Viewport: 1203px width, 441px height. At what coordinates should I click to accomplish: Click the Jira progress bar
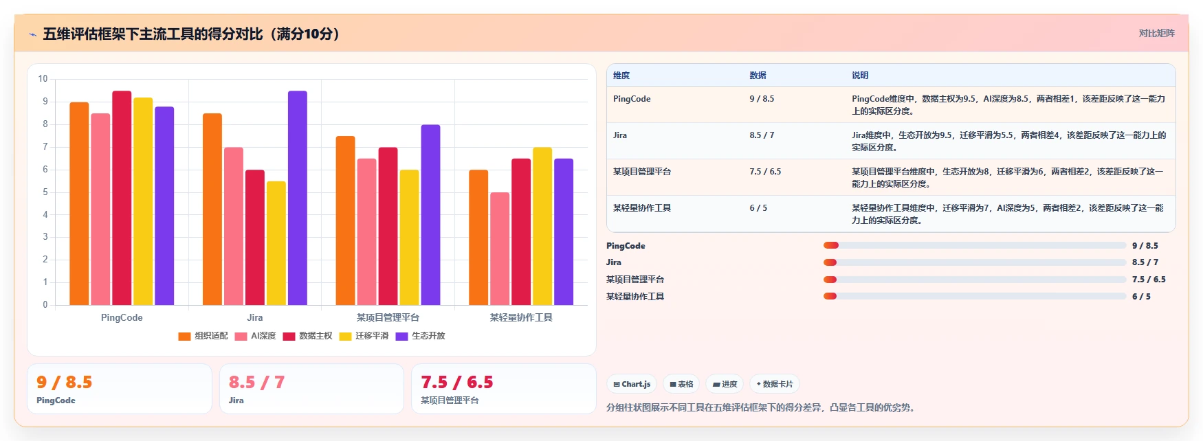pos(975,262)
